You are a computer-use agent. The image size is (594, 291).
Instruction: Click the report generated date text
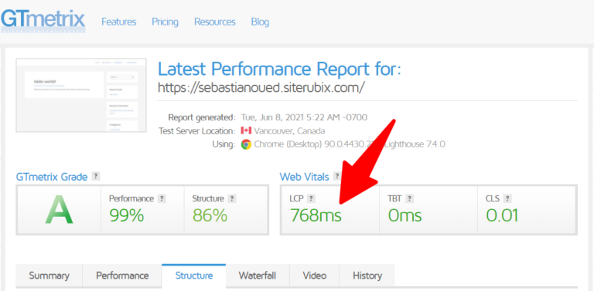pyautogui.click(x=304, y=117)
